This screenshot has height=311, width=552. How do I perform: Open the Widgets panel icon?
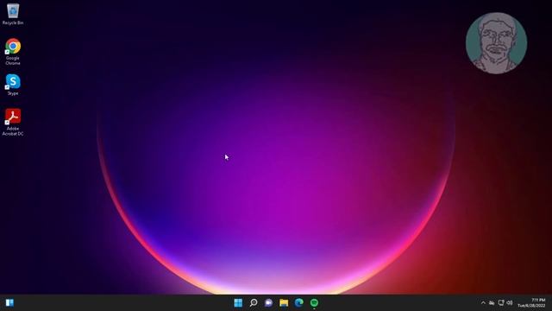pos(9,302)
